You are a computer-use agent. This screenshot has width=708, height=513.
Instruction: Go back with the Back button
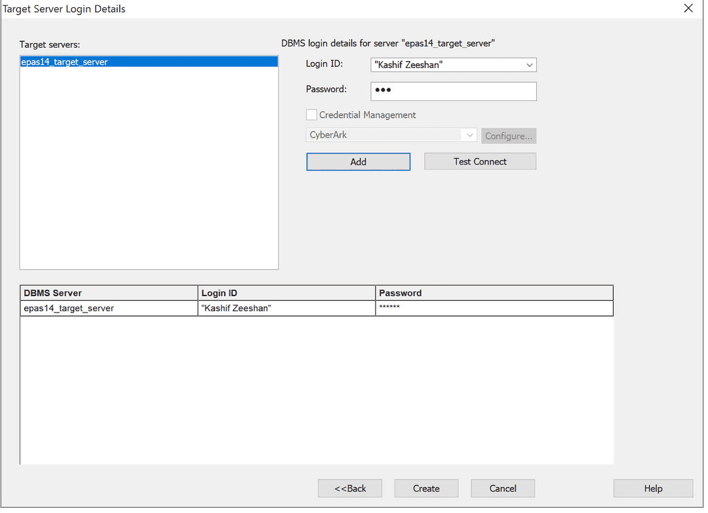pos(349,488)
